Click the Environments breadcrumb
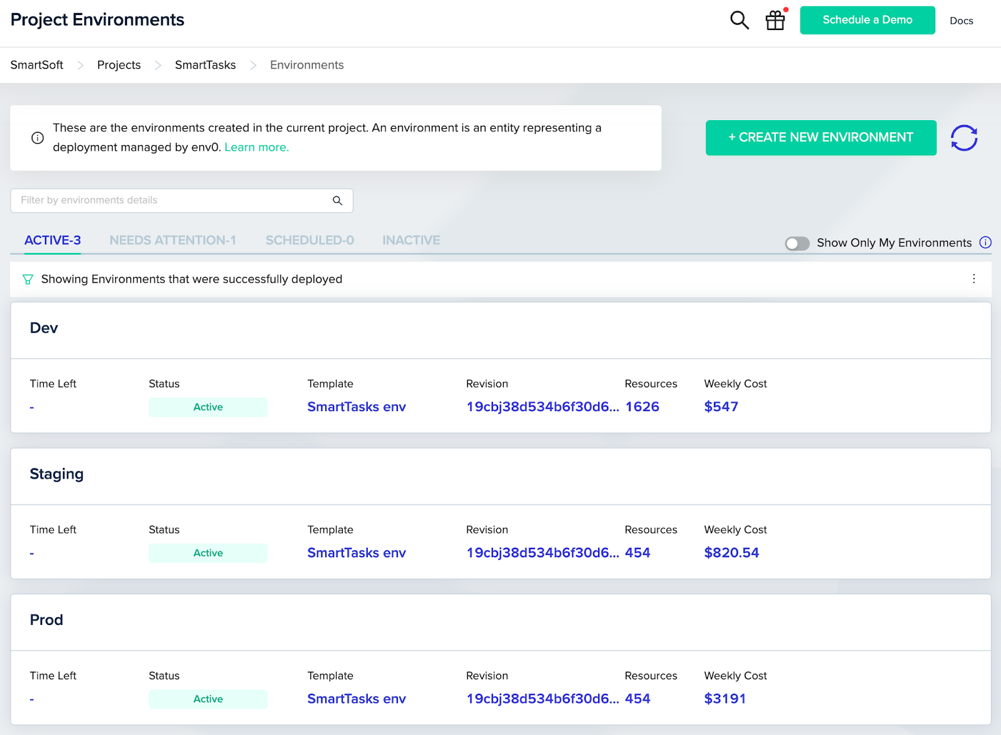The image size is (1001, 735). click(x=307, y=65)
